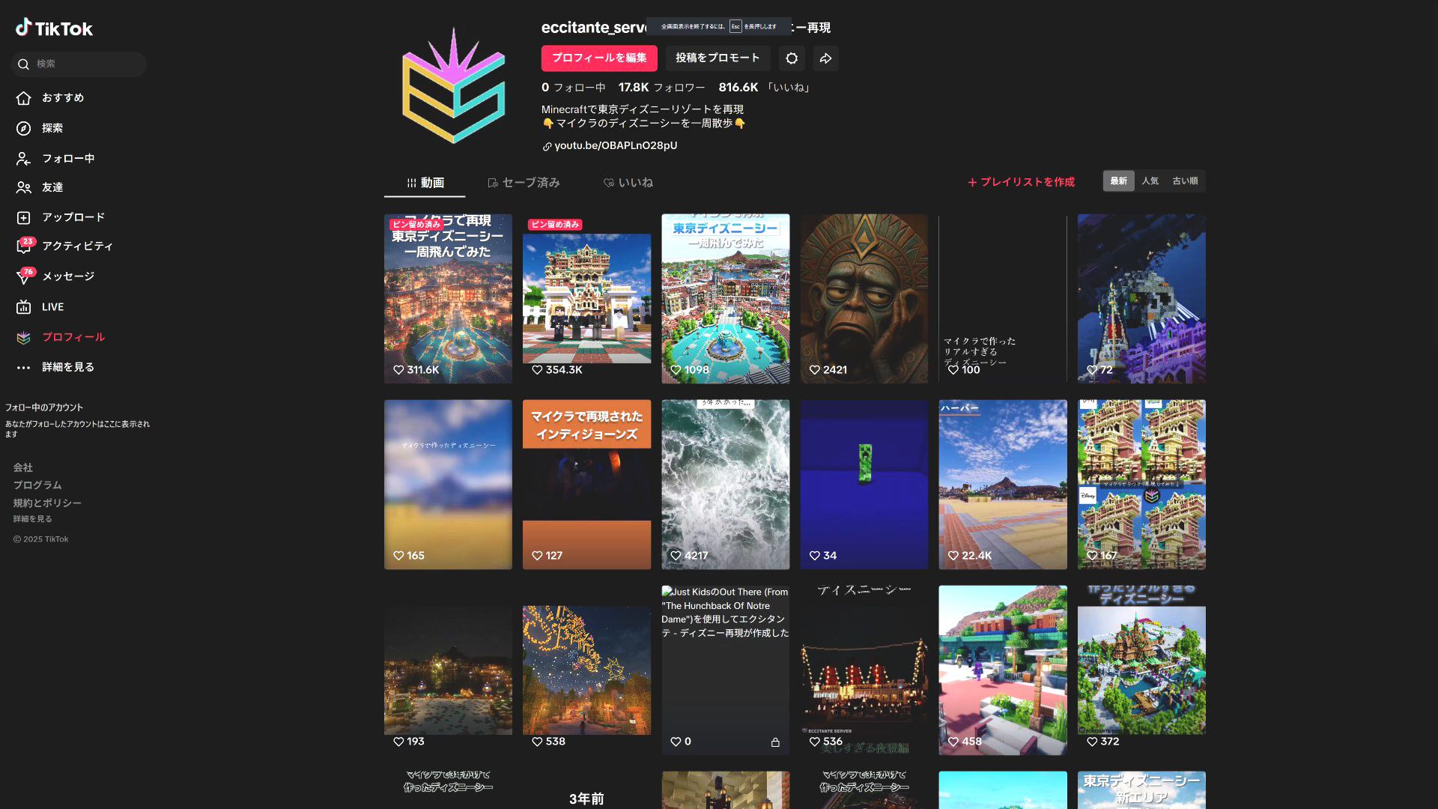Click heart icon on 2421 video

click(814, 370)
